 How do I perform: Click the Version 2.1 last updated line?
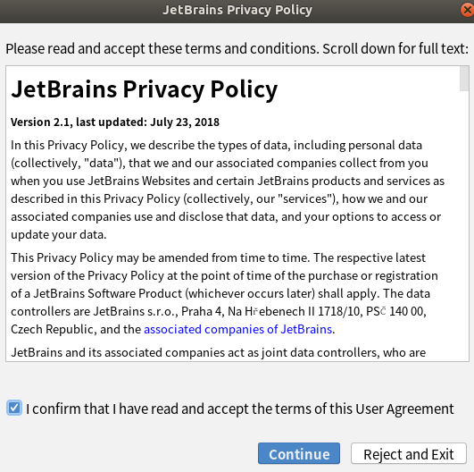115,122
